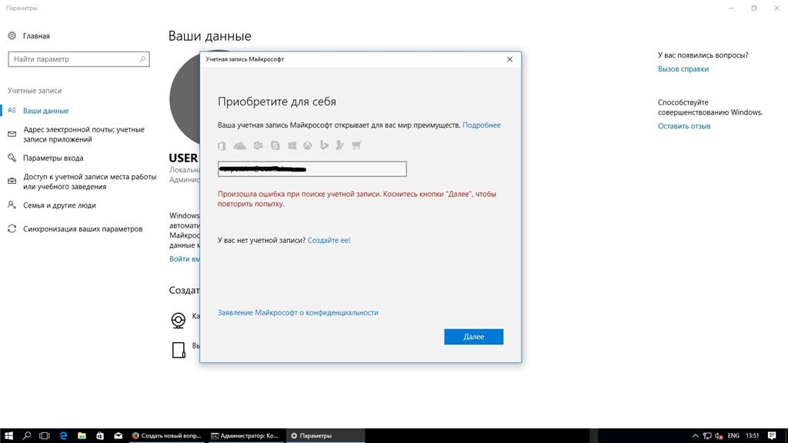Click the account email input field
The image size is (788, 443).
coord(312,168)
